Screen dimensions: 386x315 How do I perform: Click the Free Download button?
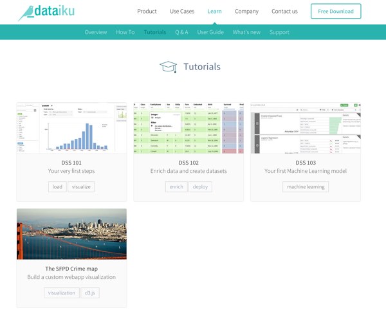[x=336, y=11]
